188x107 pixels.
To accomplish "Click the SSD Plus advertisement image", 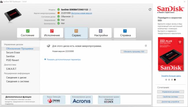I will pyautogui.click(x=171, y=54).
